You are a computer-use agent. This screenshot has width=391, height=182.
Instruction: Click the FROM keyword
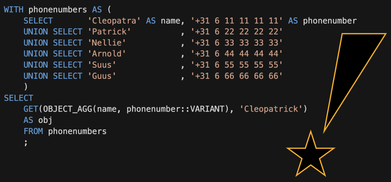click(x=33, y=131)
